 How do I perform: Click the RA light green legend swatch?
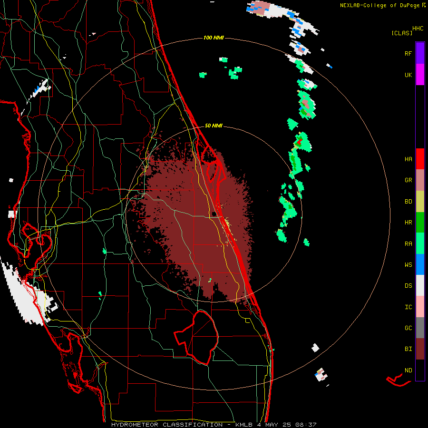pyautogui.click(x=420, y=243)
